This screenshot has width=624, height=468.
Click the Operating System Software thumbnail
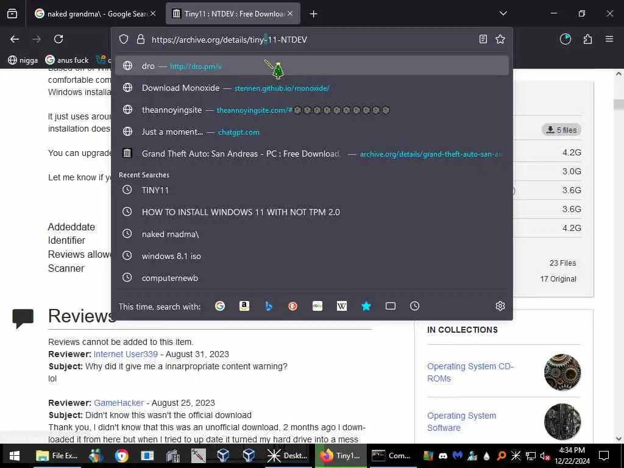[562, 422]
